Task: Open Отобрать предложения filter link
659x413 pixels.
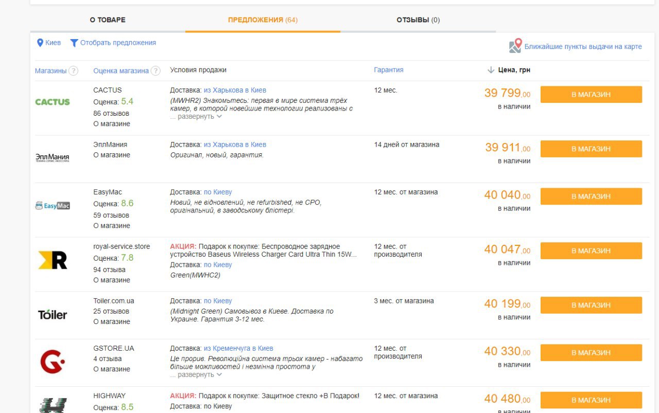Action: tap(118, 43)
